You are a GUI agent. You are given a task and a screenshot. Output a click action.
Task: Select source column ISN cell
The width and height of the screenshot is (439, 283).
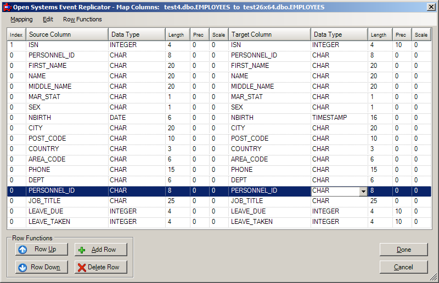tap(67, 45)
